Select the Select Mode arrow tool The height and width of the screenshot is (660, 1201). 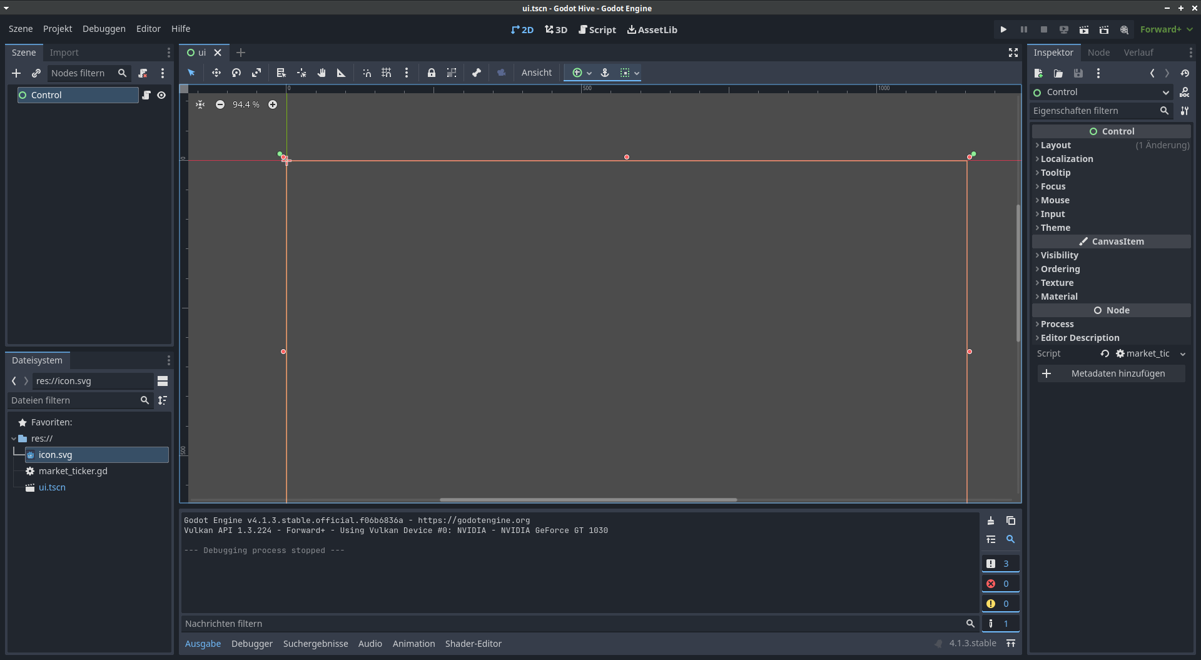coord(191,73)
